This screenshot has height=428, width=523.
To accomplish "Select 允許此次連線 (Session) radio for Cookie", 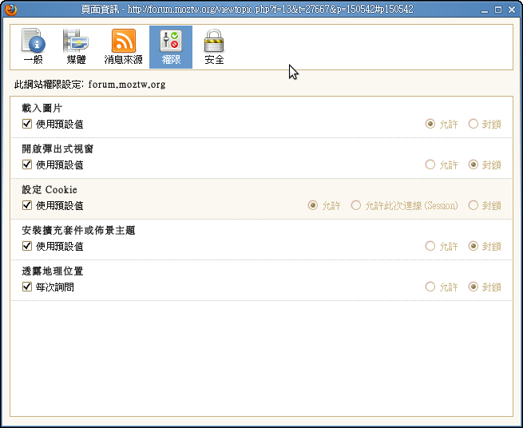I will tap(356, 205).
